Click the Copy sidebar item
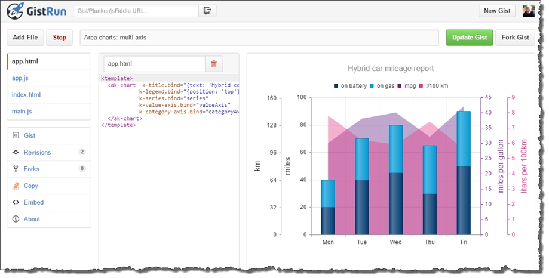 (x=30, y=186)
